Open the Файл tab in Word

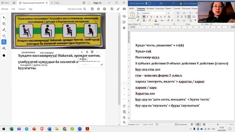point(131,8)
